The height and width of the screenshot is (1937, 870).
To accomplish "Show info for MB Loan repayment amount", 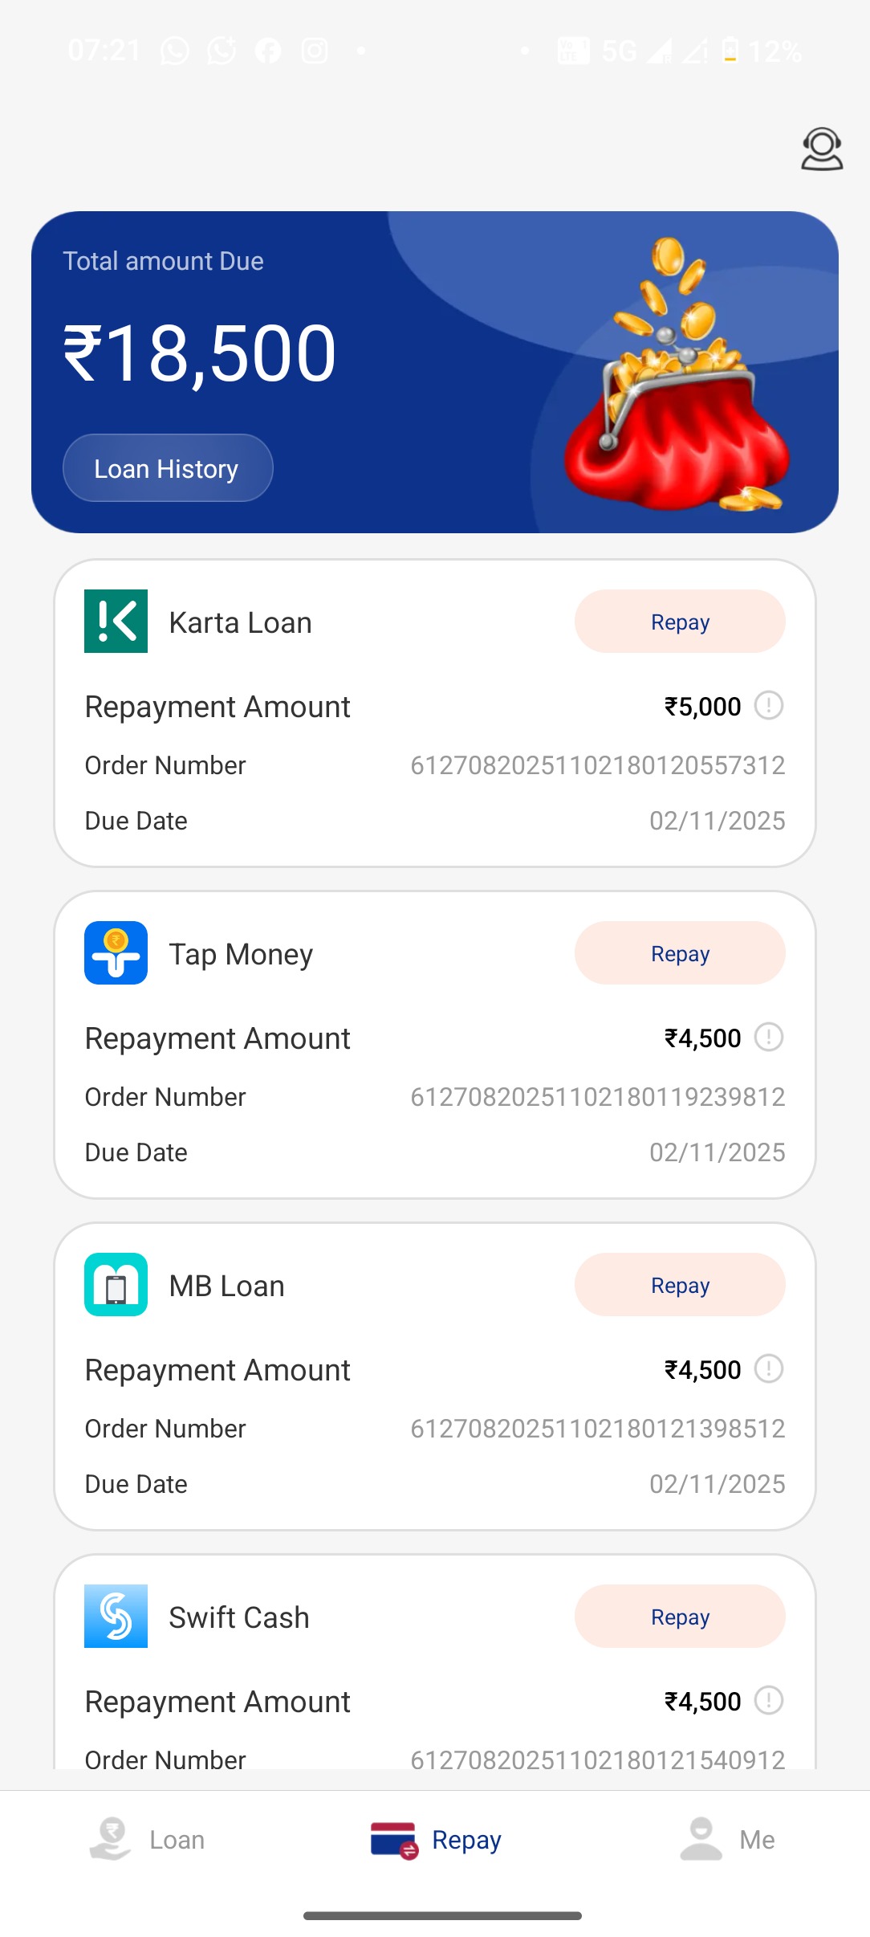I will pos(769,1369).
